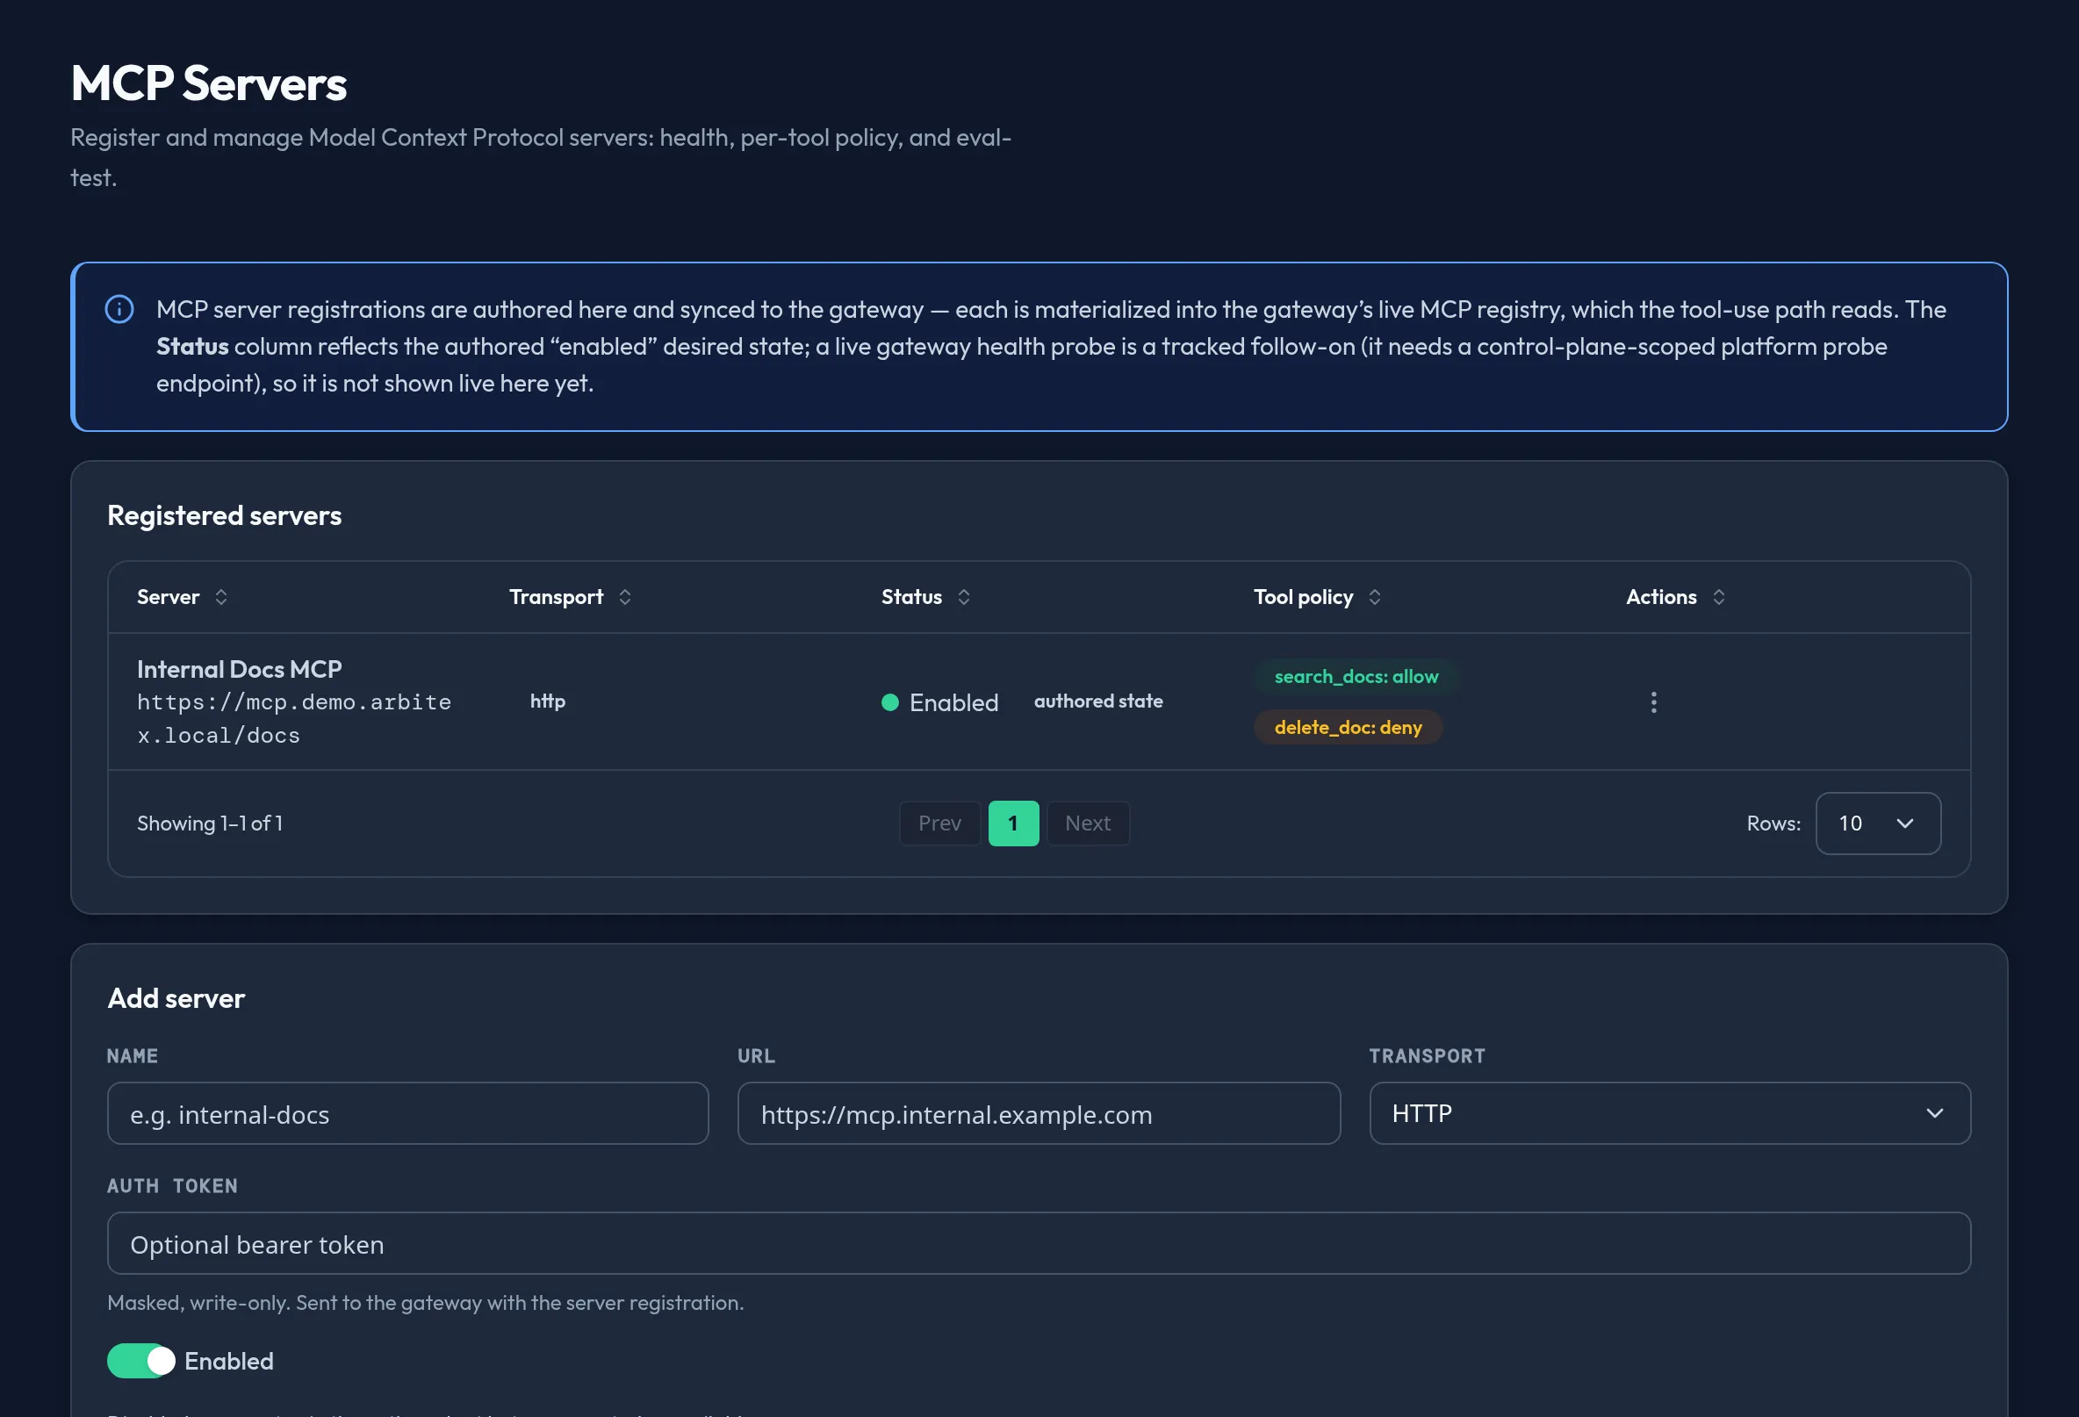This screenshot has height=1417, width=2079.
Task: Click the Transport column header
Action: pyautogui.click(x=556, y=597)
